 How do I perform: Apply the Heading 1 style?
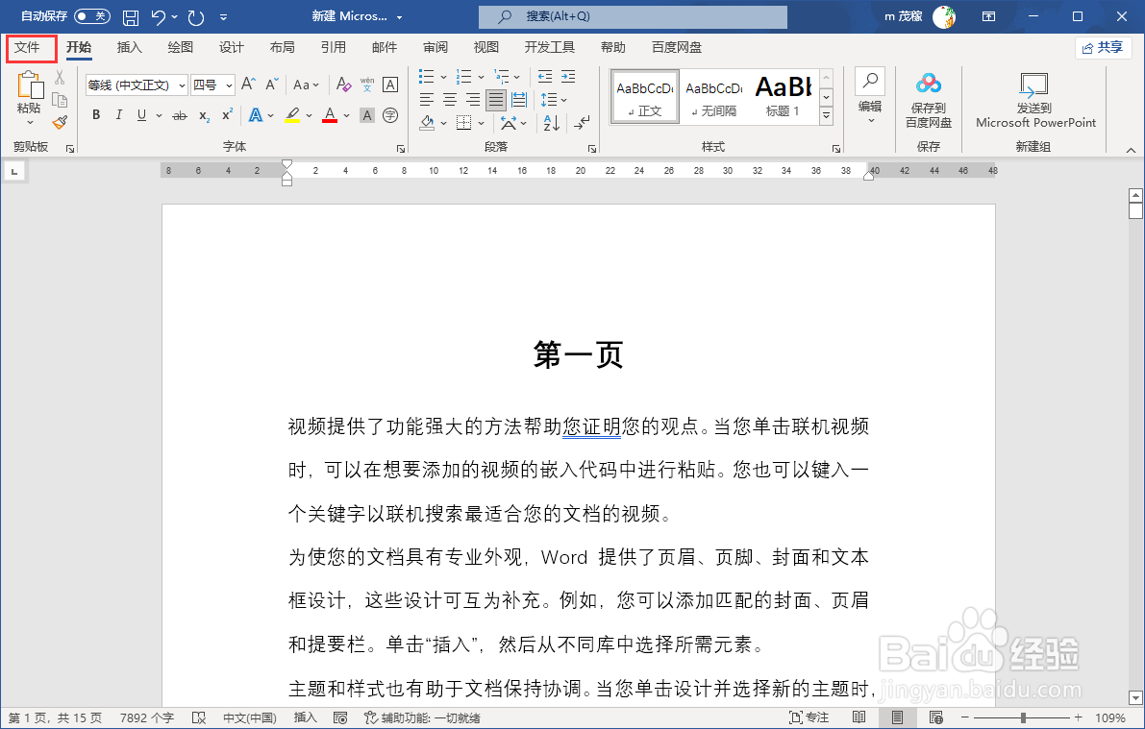[784, 97]
